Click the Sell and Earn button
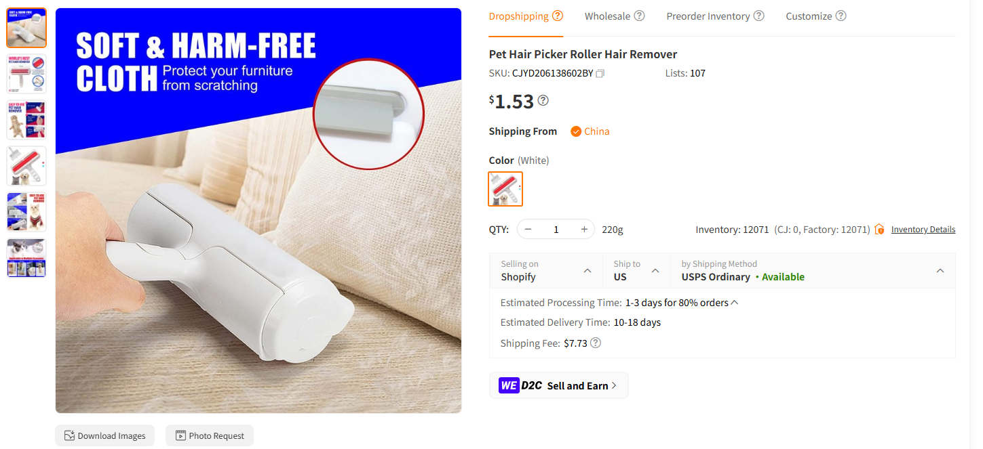This screenshot has width=983, height=449. coord(558,385)
